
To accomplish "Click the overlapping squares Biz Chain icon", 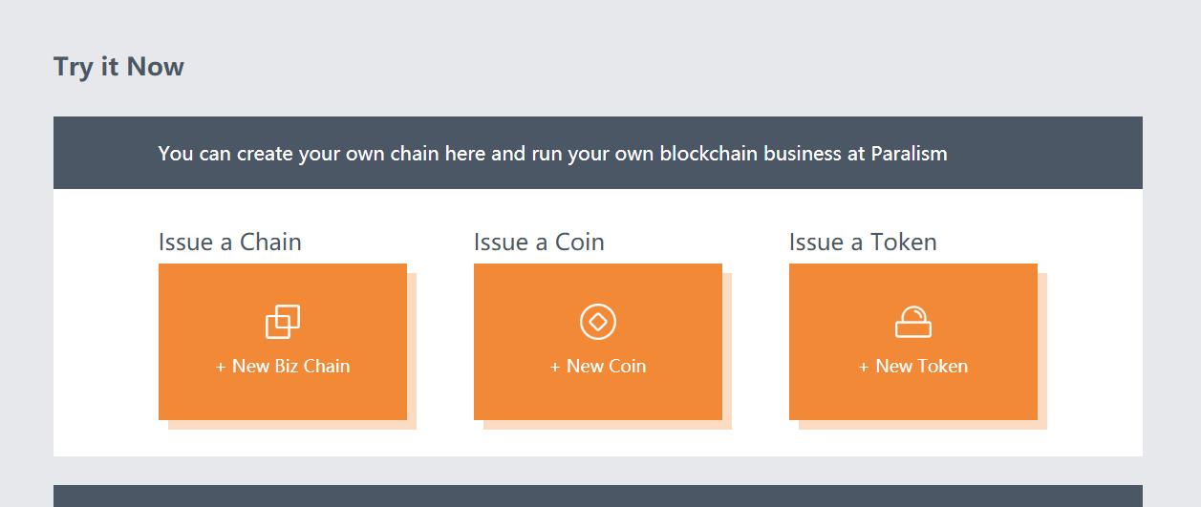I will click(x=283, y=322).
